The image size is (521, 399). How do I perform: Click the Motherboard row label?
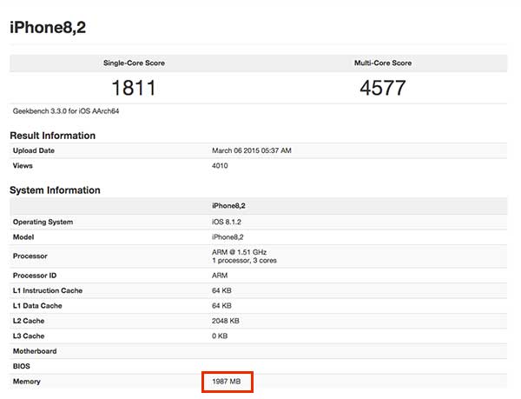pos(35,351)
